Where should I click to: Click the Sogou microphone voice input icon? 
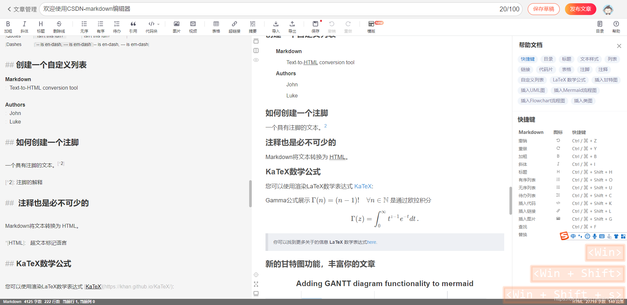pos(595,236)
